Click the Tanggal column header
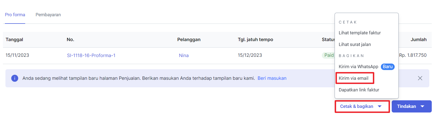Viewport: 435px width, 116px height. point(14,39)
